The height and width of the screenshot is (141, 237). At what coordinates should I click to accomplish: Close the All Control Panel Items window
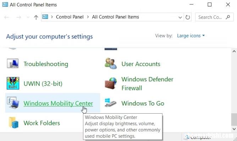click(228, 5)
